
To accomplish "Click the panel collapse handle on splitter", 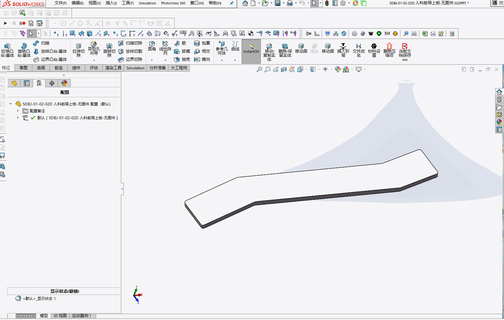I will (x=122, y=189).
